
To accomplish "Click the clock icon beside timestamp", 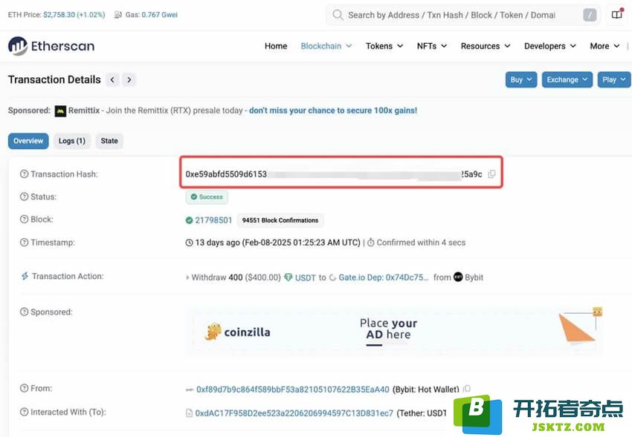I will click(189, 243).
